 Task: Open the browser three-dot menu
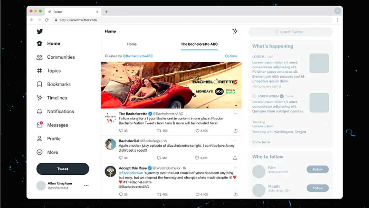click(337, 20)
